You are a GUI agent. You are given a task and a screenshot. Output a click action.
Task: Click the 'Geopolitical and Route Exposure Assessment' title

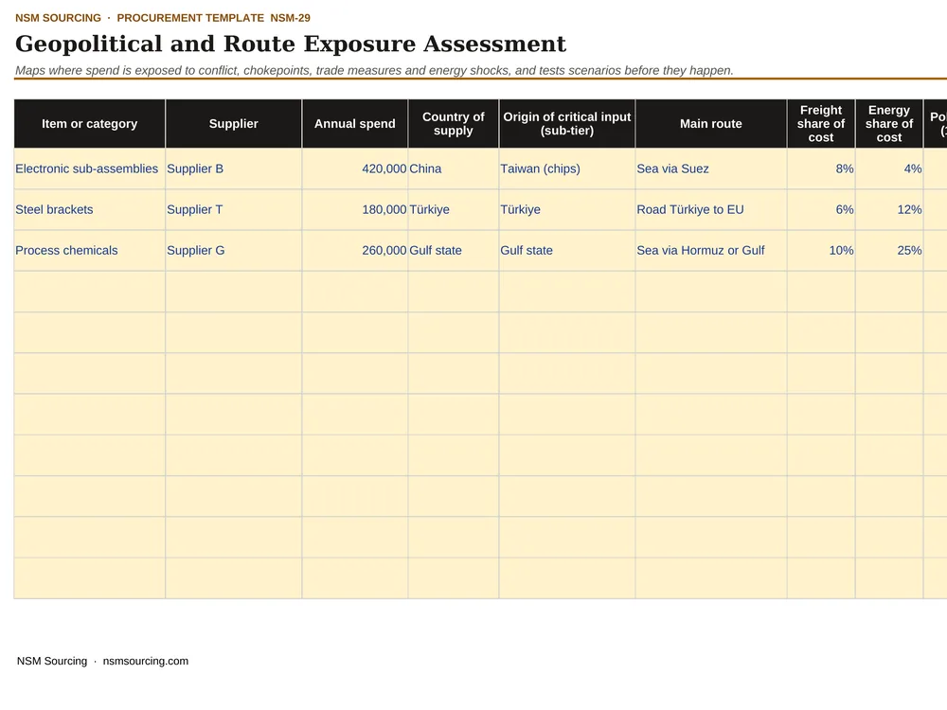coord(291,44)
